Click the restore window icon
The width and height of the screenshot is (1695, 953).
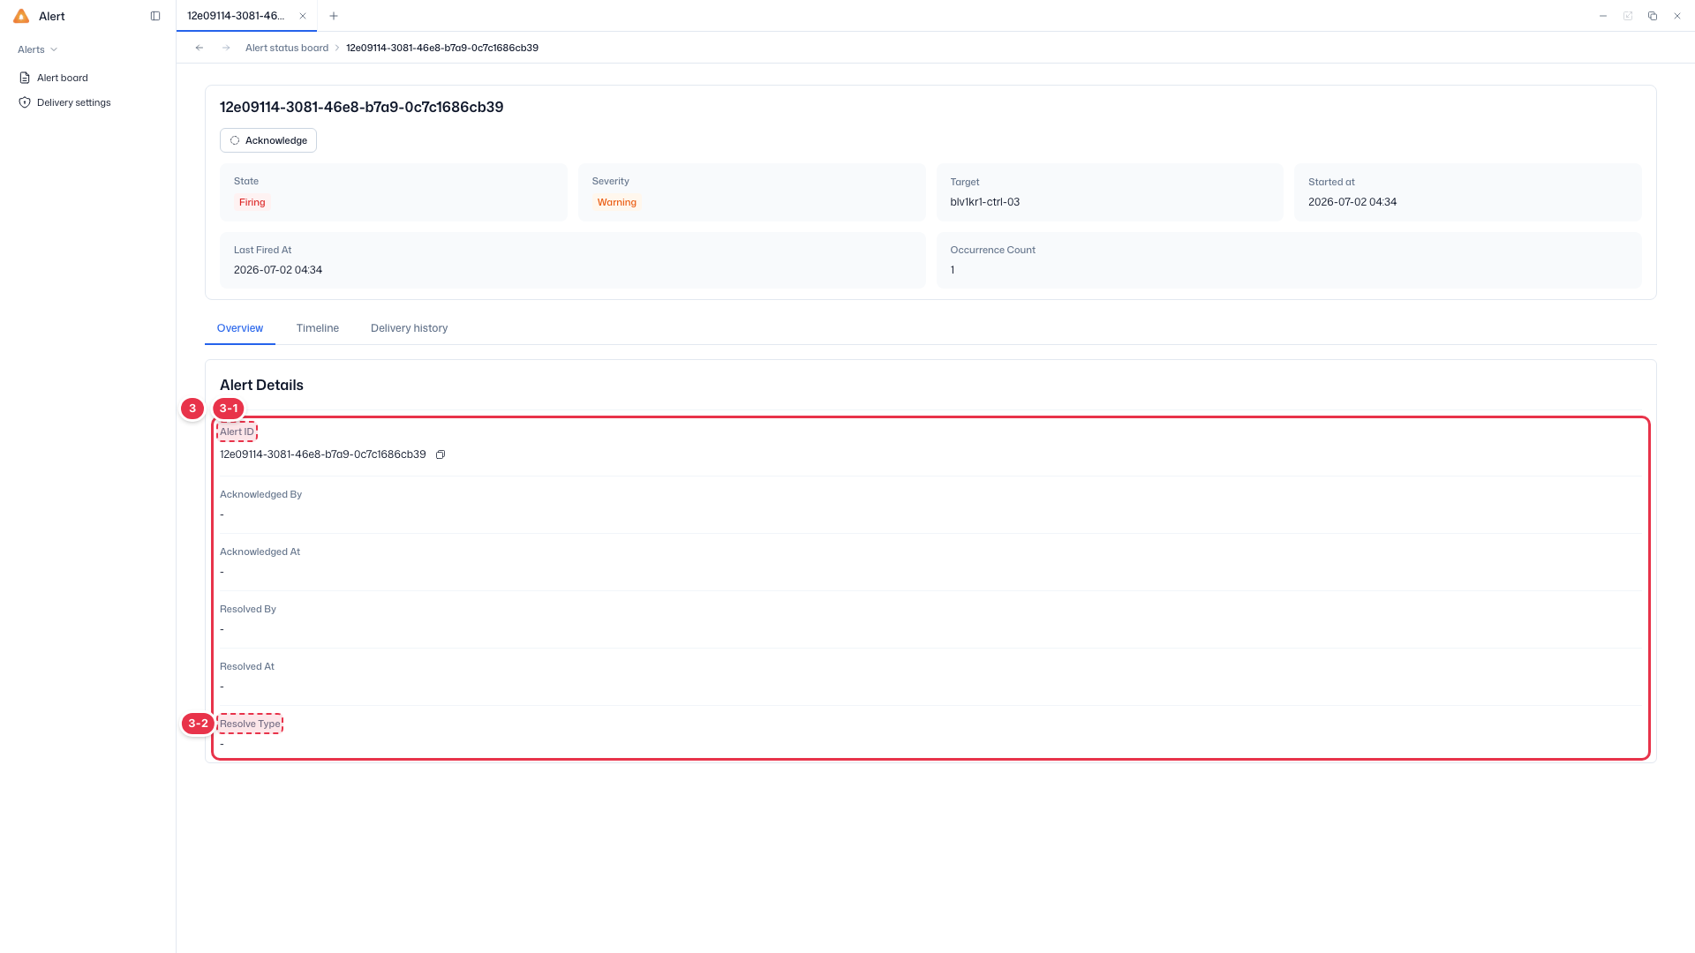tap(1653, 16)
